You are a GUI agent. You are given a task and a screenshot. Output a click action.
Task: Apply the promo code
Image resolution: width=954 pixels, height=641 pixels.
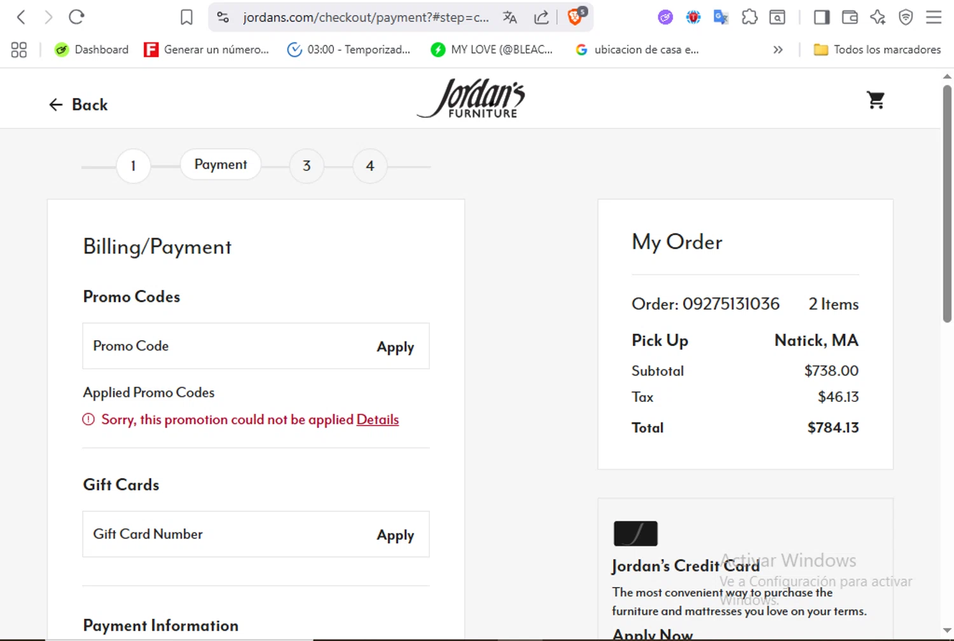(395, 347)
